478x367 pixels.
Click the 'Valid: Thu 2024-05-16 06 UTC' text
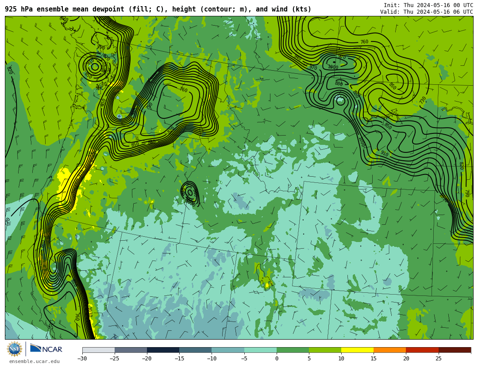click(x=427, y=12)
